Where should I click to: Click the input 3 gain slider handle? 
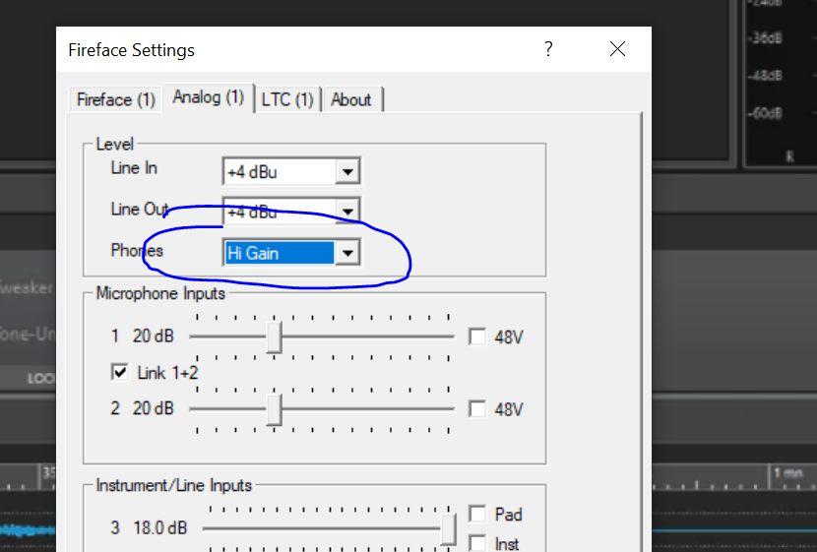tap(448, 528)
